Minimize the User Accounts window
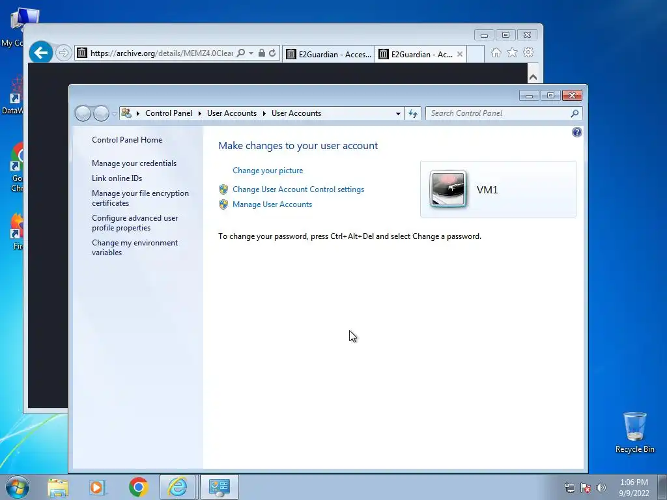The image size is (667, 500). point(529,96)
